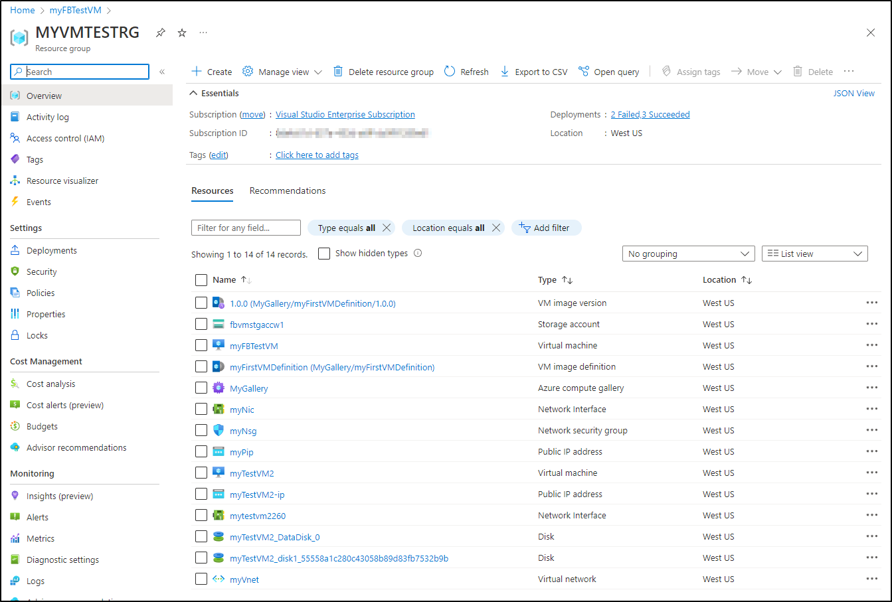This screenshot has height=602, width=892.
Task: Open the List view dropdown
Action: (815, 254)
